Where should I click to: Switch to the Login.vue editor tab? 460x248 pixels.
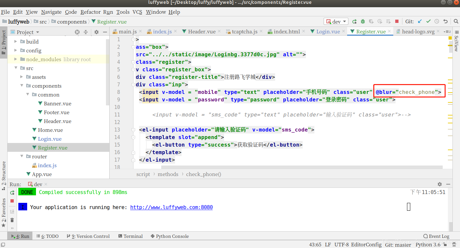pyautogui.click(x=328, y=31)
